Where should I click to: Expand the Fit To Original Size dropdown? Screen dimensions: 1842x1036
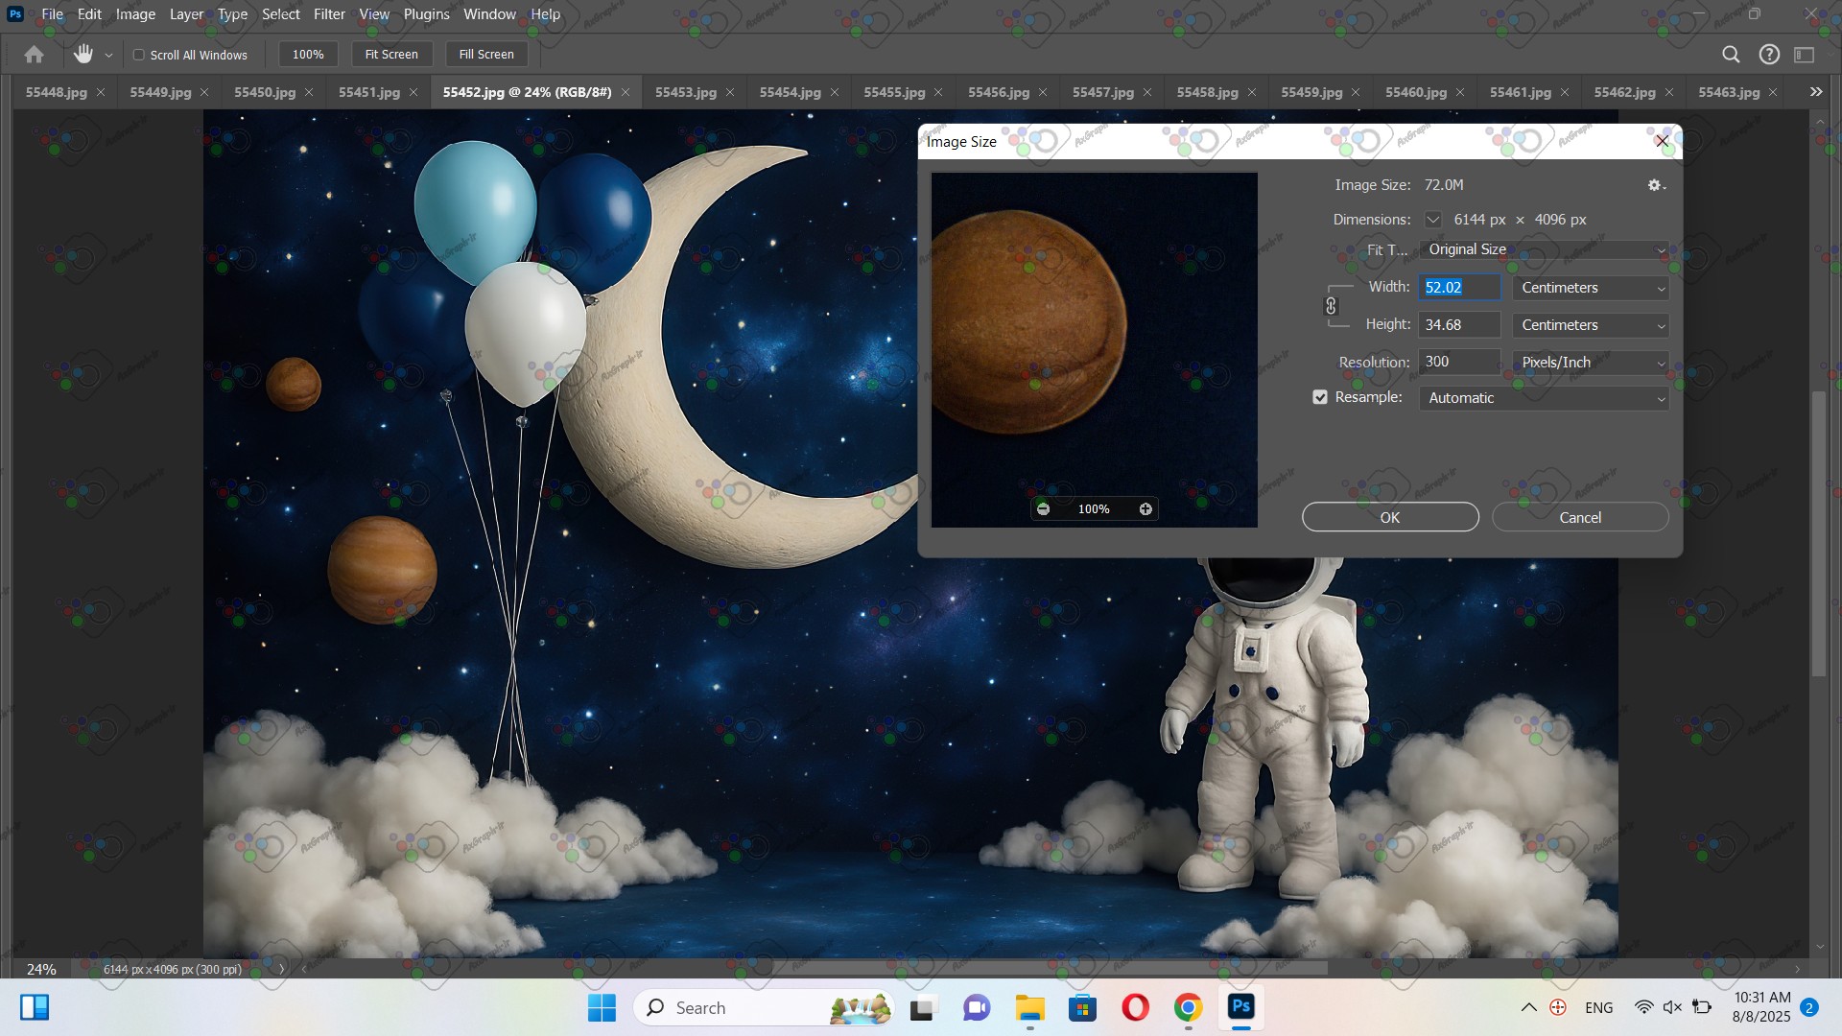(1544, 249)
